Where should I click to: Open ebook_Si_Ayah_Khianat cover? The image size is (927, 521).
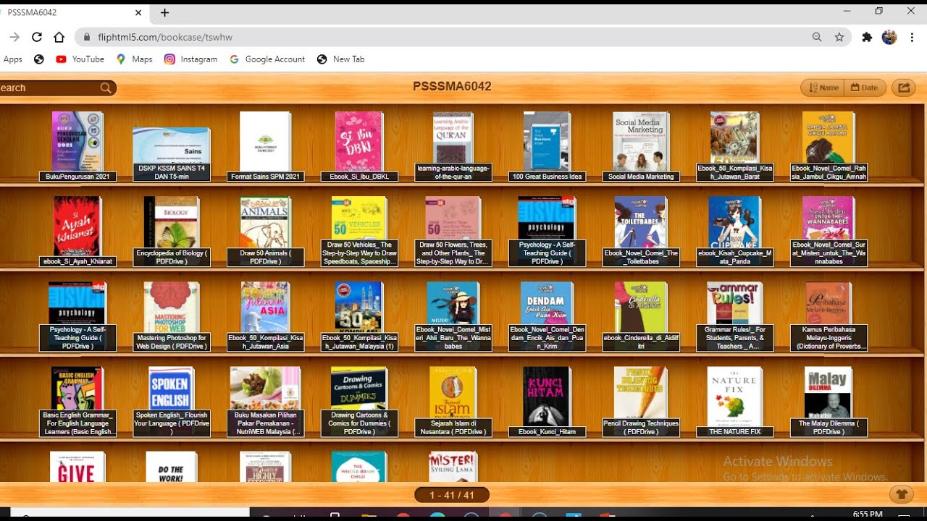click(77, 231)
